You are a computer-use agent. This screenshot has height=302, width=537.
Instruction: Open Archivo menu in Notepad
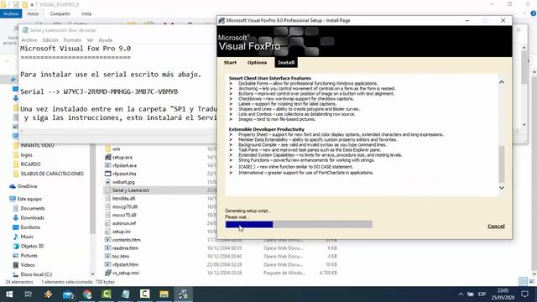(29, 40)
